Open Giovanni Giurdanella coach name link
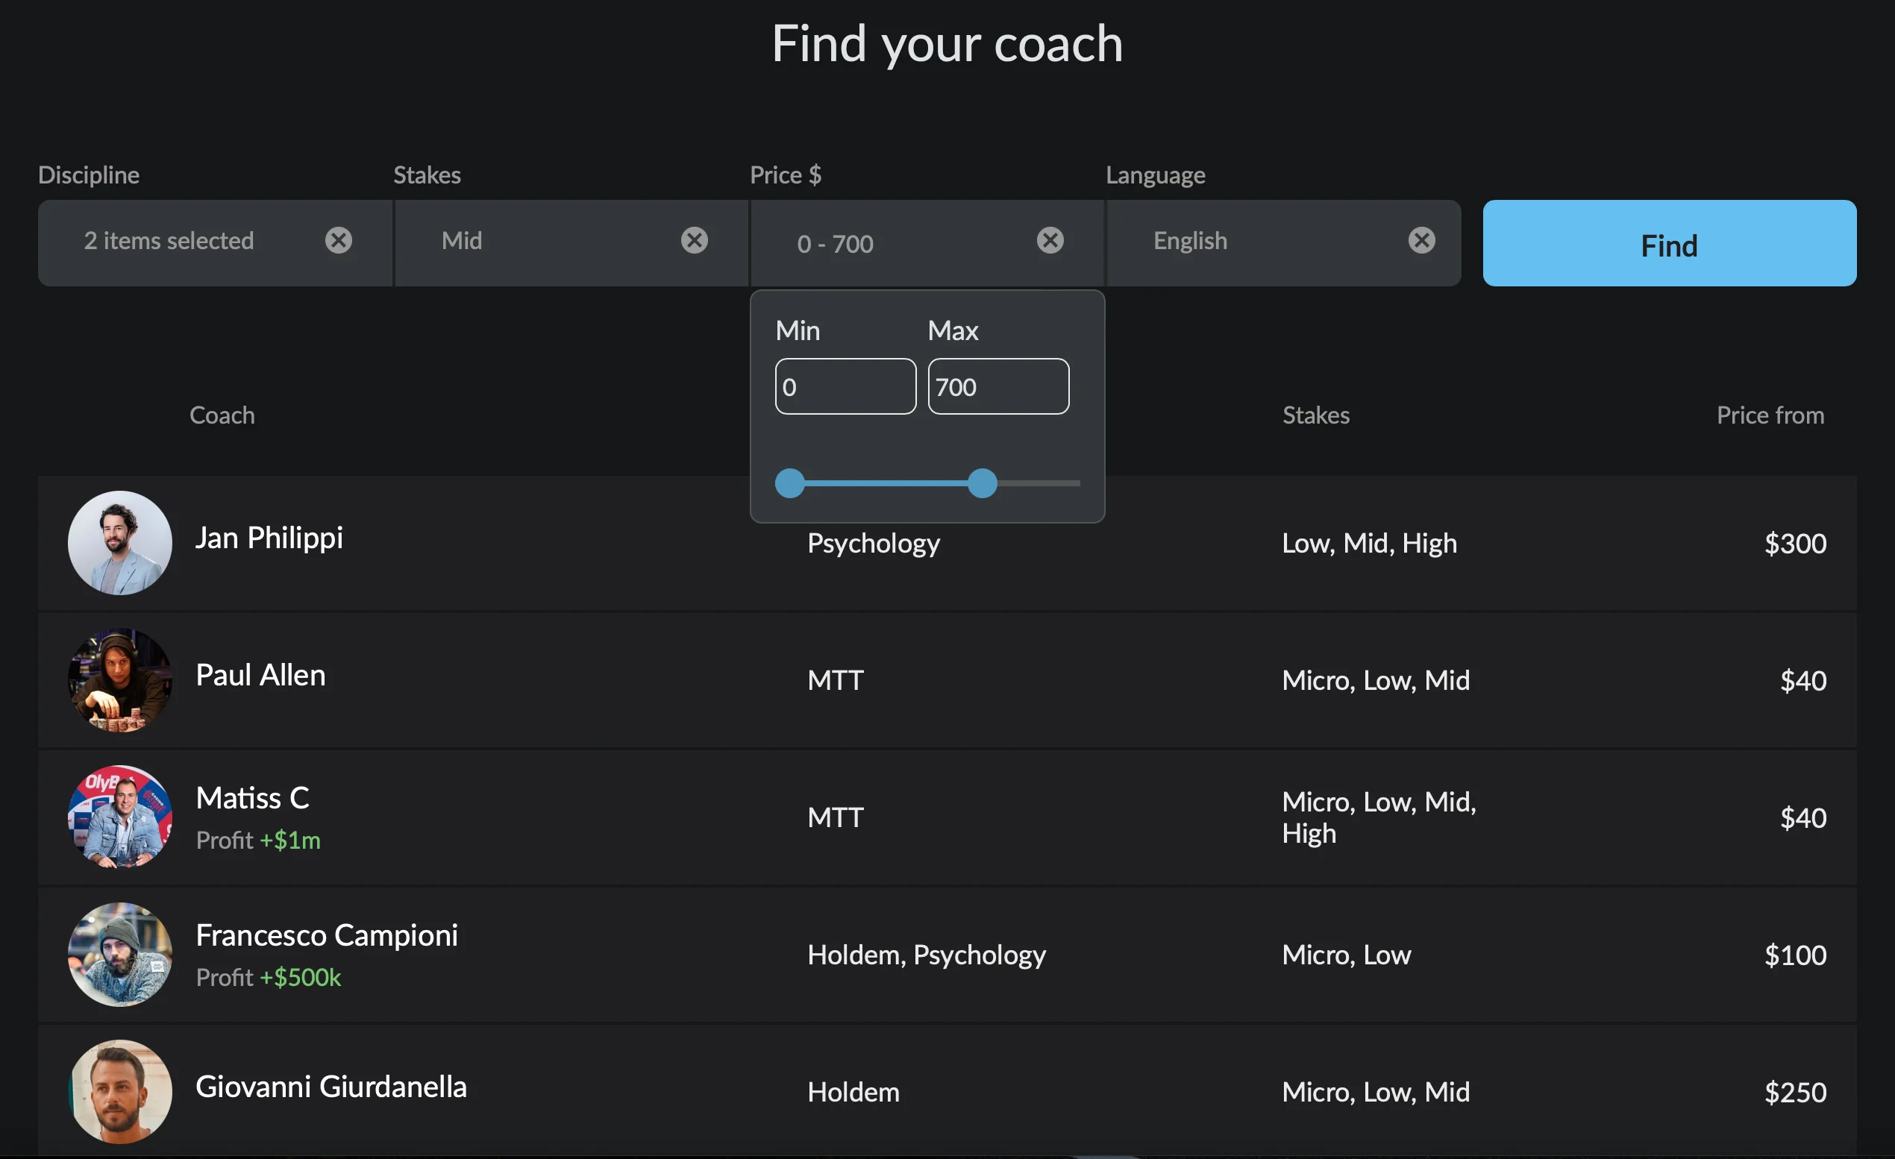1895x1159 pixels. coord(331,1087)
